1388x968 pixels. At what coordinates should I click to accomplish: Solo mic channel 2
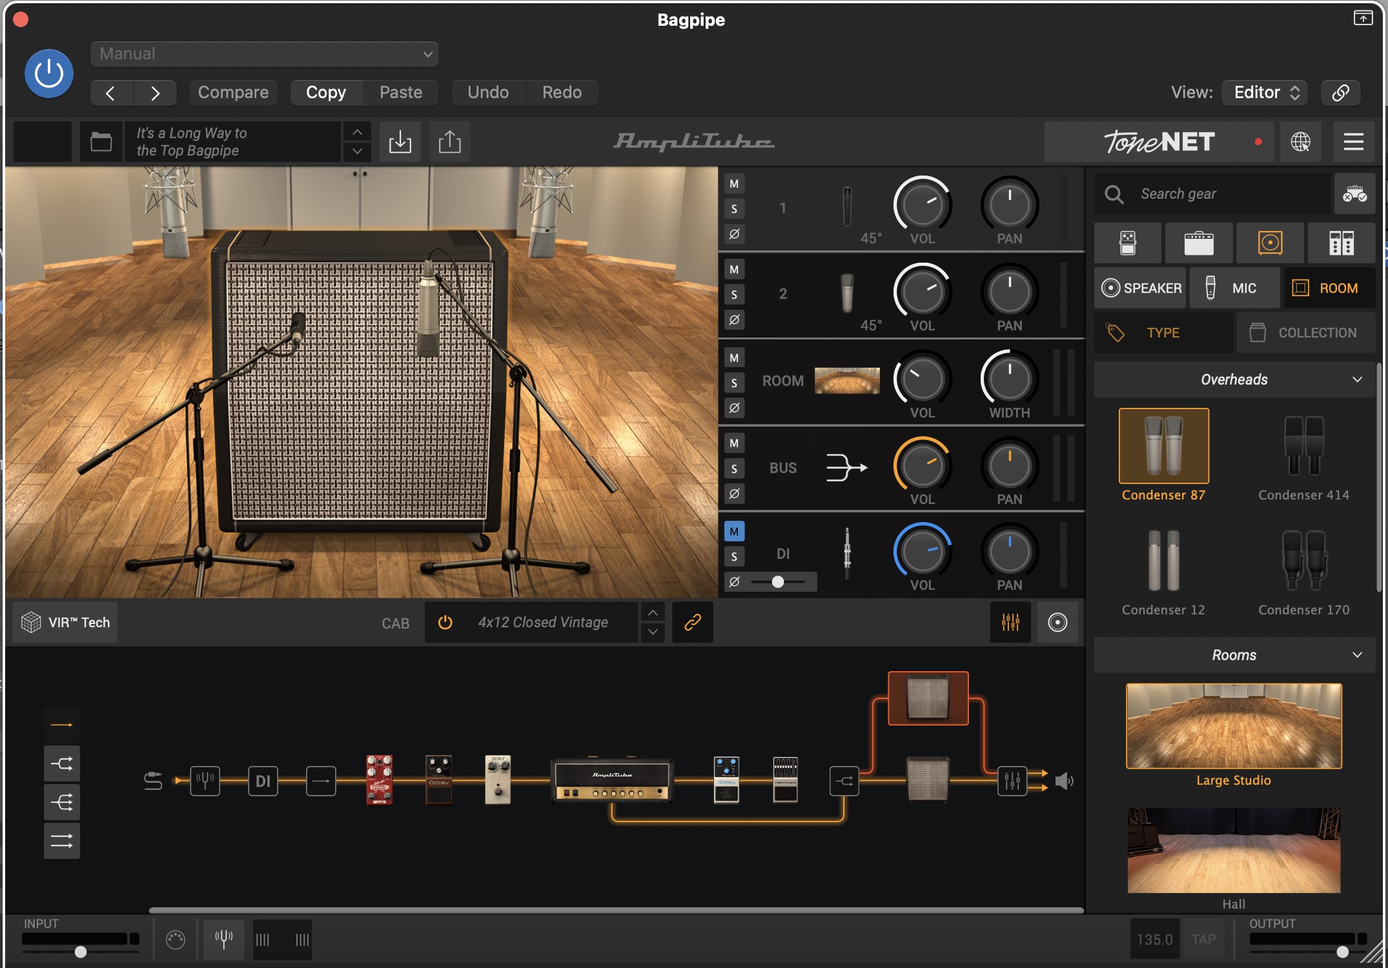click(734, 295)
